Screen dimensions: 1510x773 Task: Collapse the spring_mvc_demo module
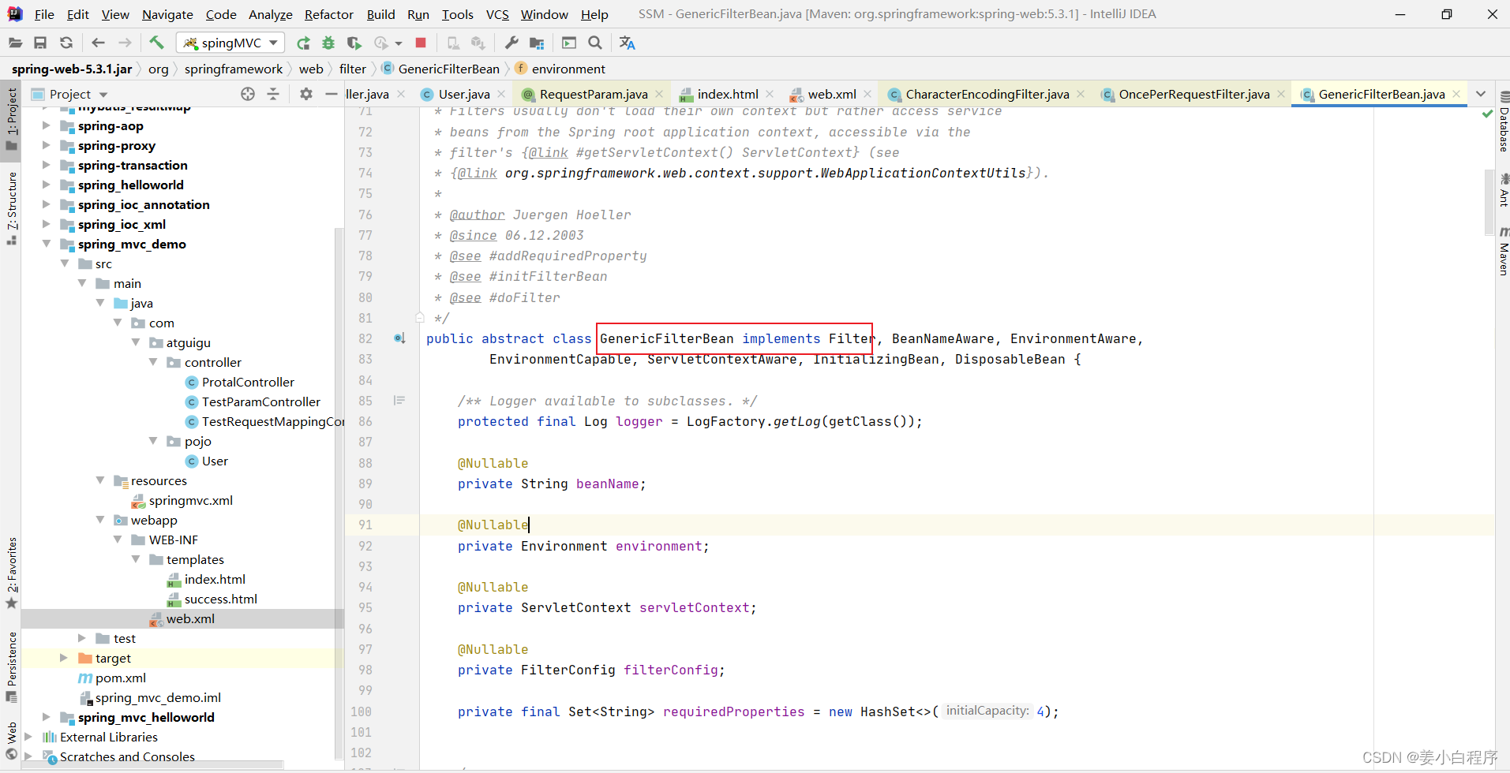[46, 244]
